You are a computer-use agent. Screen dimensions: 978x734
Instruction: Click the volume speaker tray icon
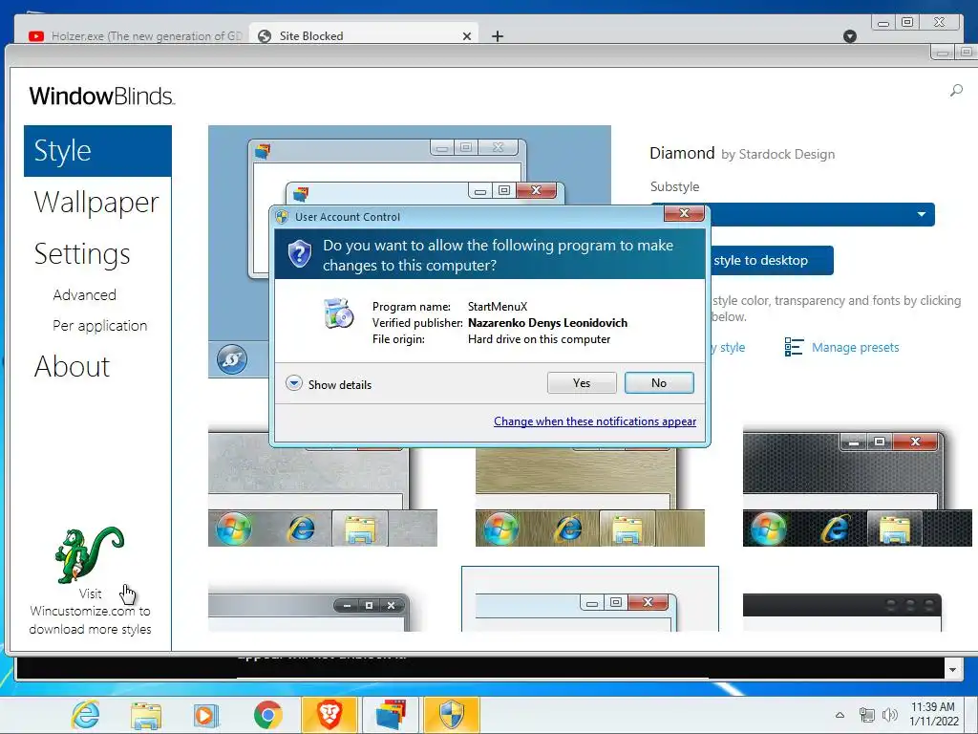point(889,715)
